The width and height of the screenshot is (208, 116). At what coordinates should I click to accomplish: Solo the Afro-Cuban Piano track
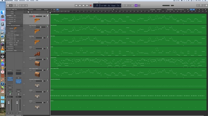point(32,70)
